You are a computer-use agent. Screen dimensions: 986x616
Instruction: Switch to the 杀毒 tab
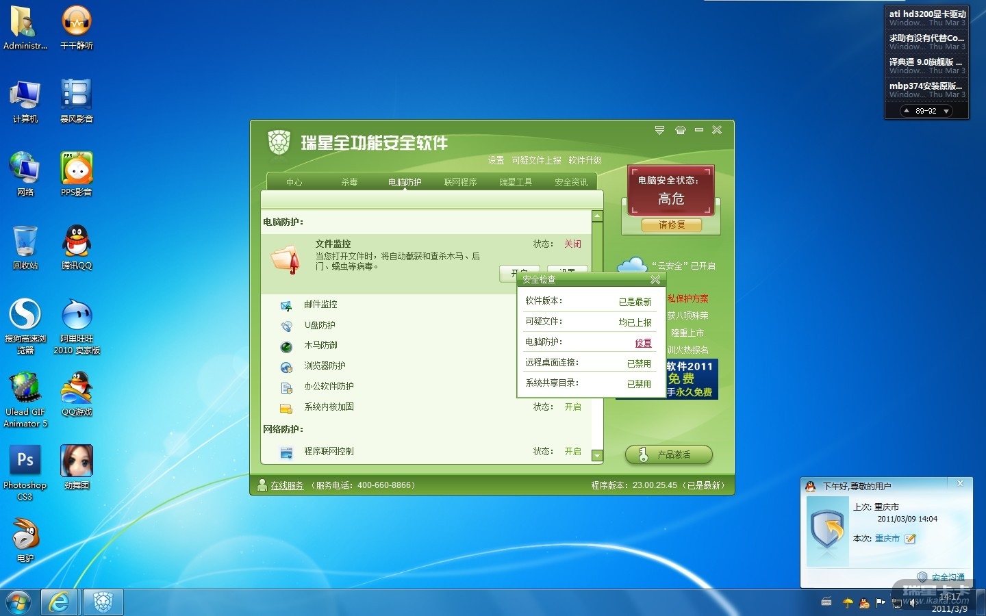350,182
